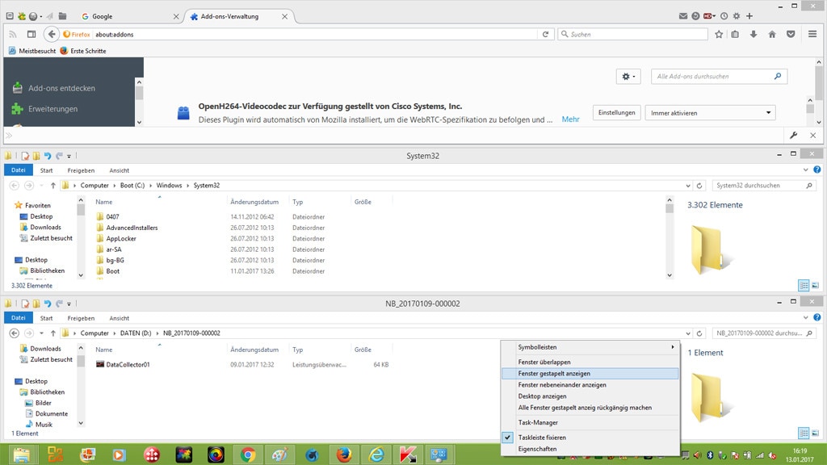Image resolution: width=827 pixels, height=465 pixels.
Task: Click Windows breadcrumb in System32 address bar
Action: tap(169, 186)
